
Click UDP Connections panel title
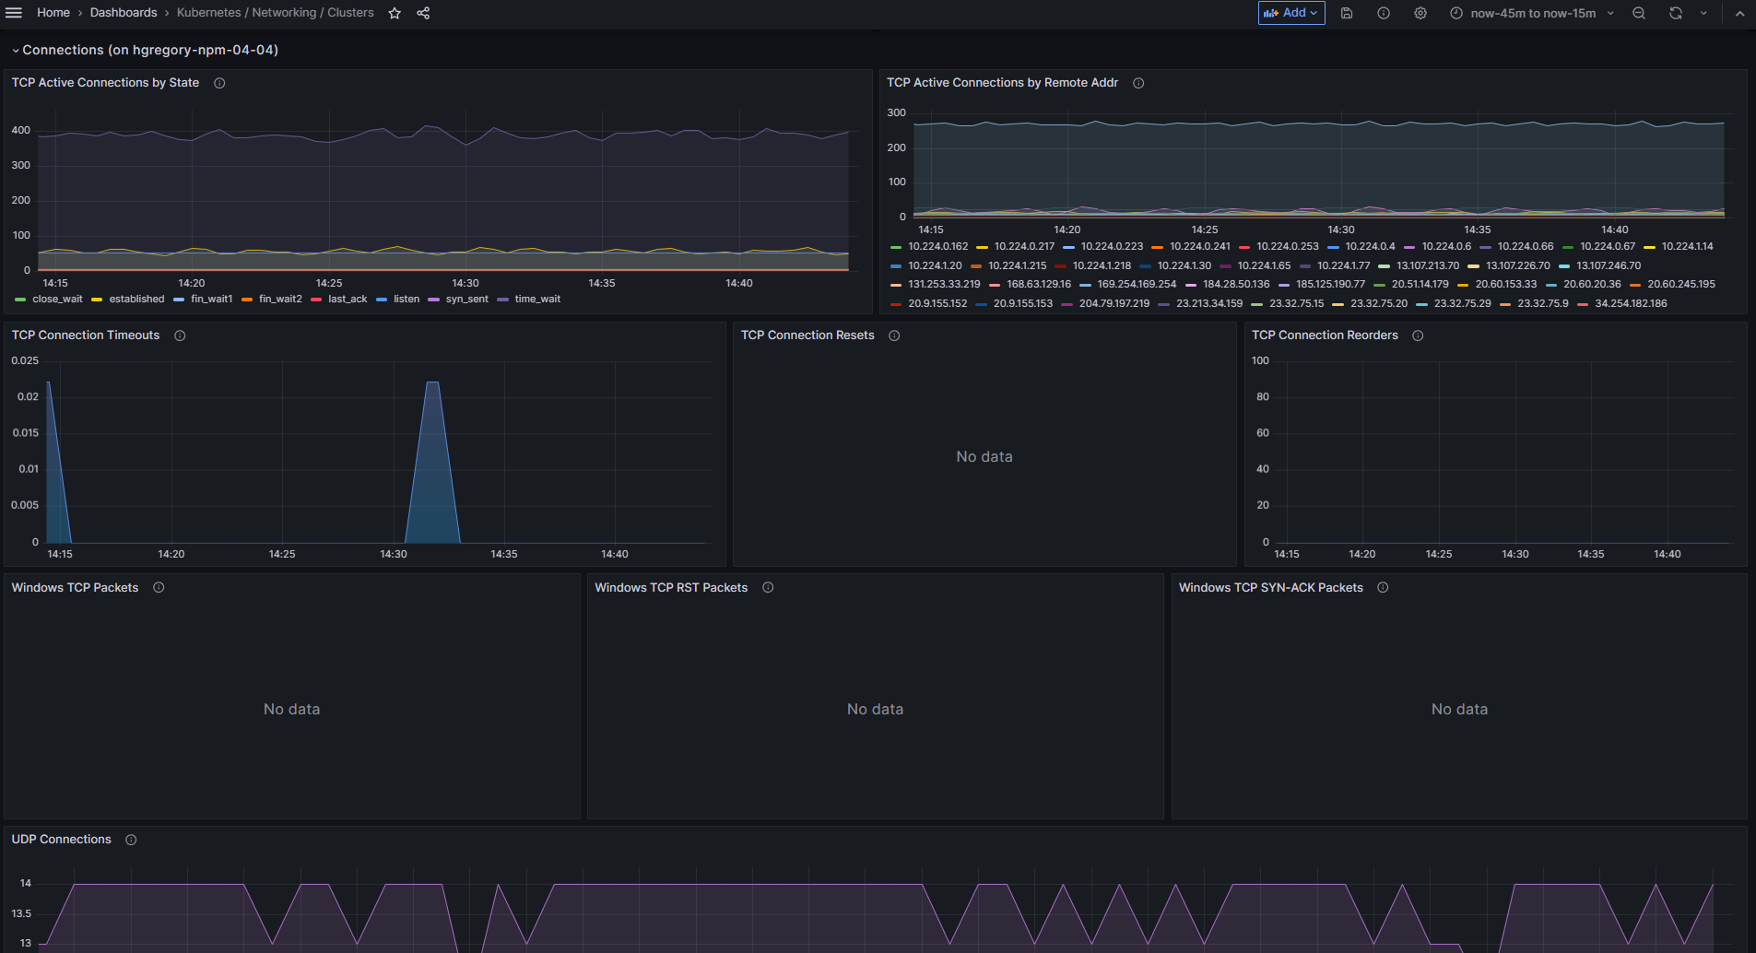(61, 840)
